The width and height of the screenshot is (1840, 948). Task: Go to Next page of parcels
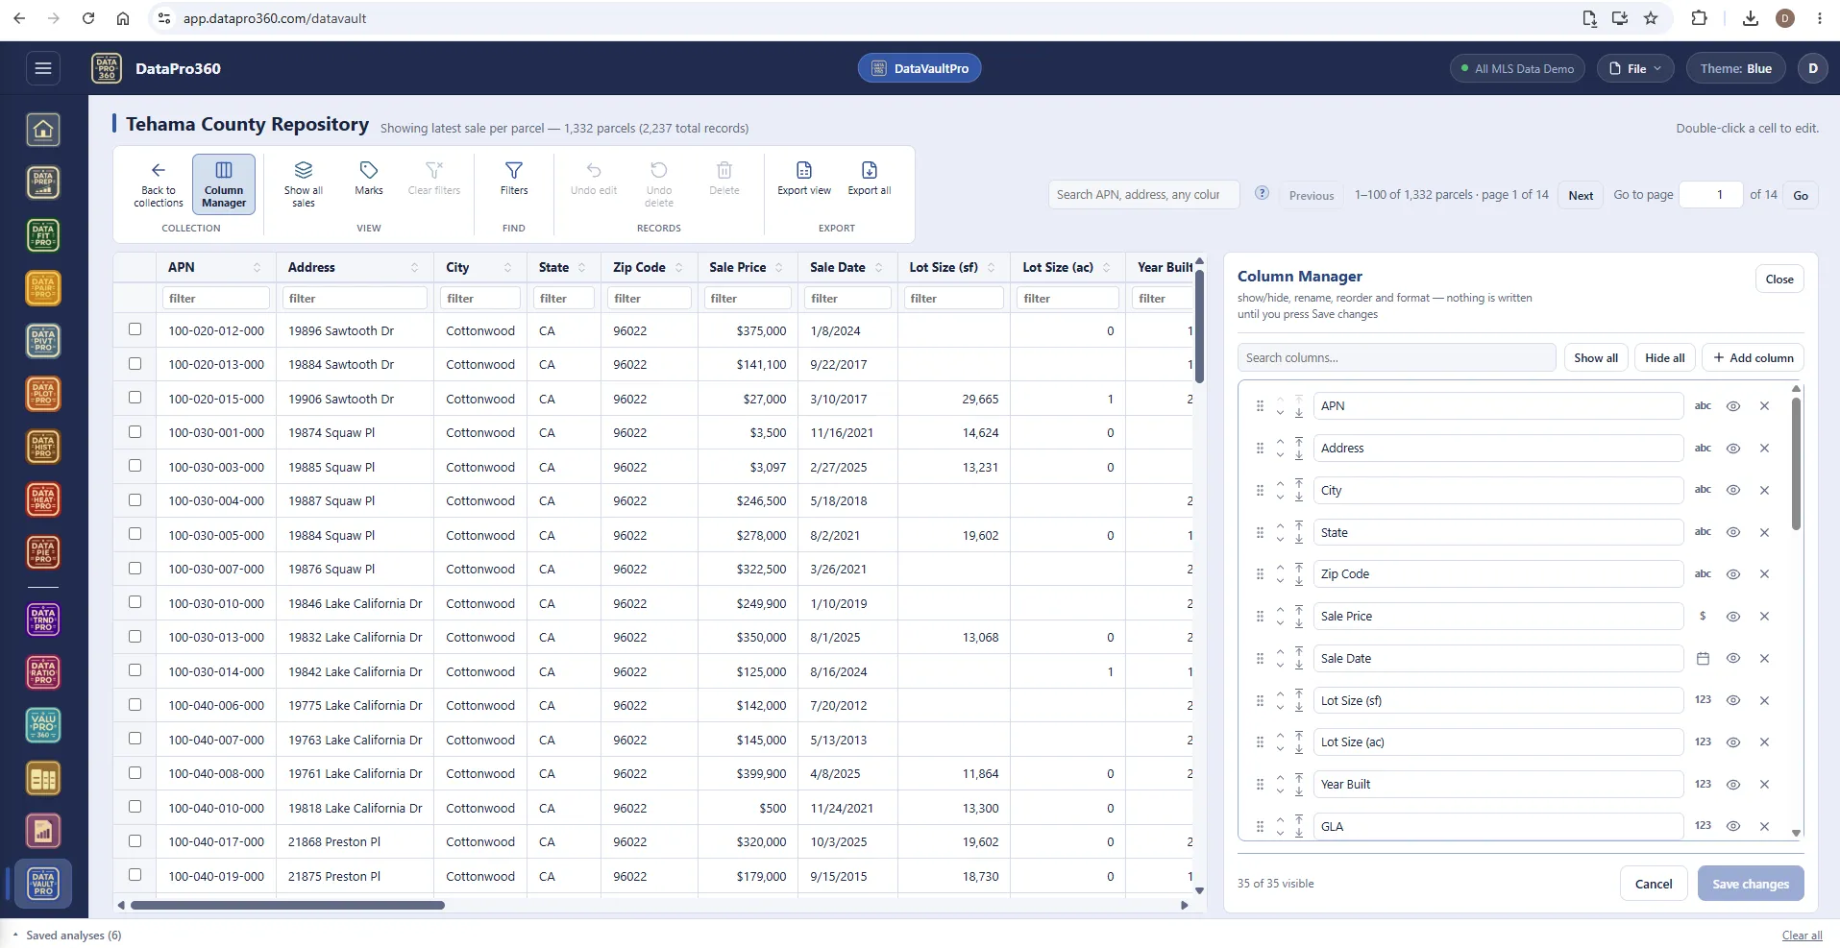point(1581,195)
